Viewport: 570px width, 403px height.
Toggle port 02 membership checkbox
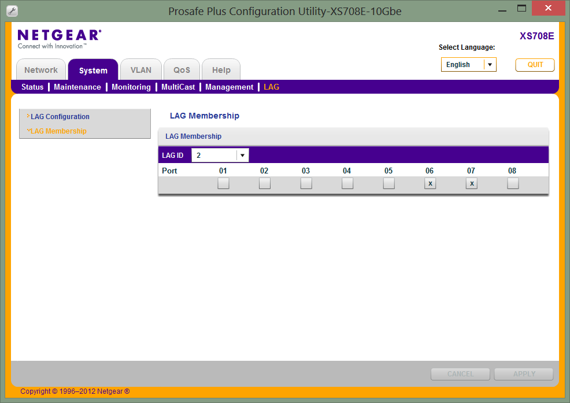[265, 183]
